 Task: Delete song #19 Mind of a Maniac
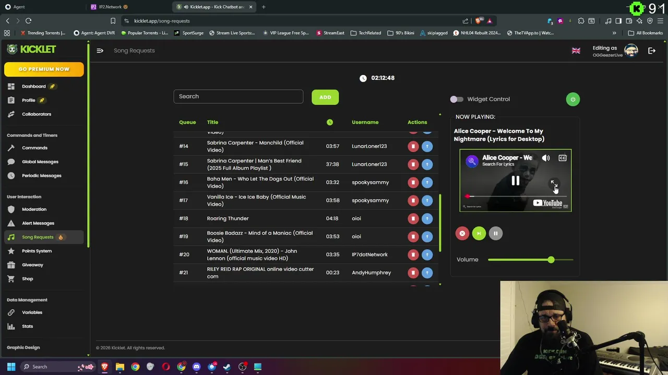click(x=413, y=236)
